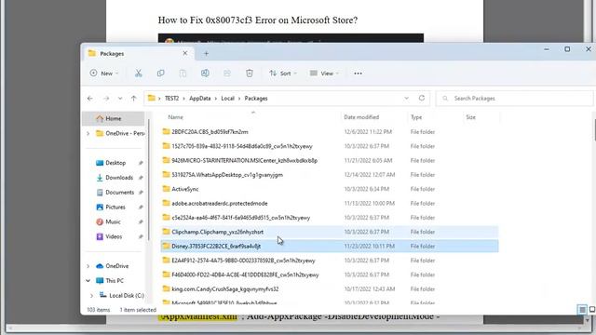Close the Packages tab
This screenshot has width=596, height=335.
[x=185, y=53]
